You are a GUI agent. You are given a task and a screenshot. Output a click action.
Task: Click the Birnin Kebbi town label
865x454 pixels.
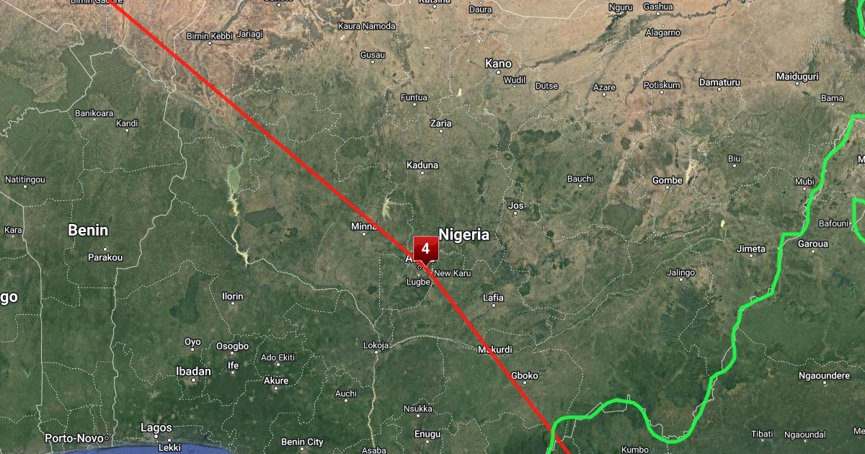pos(209,36)
